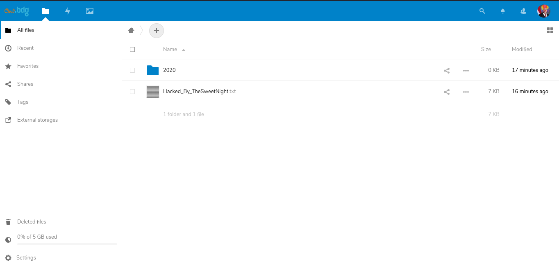This screenshot has width=559, height=264.
Task: Share the 2020 folder
Action: pyautogui.click(x=447, y=71)
